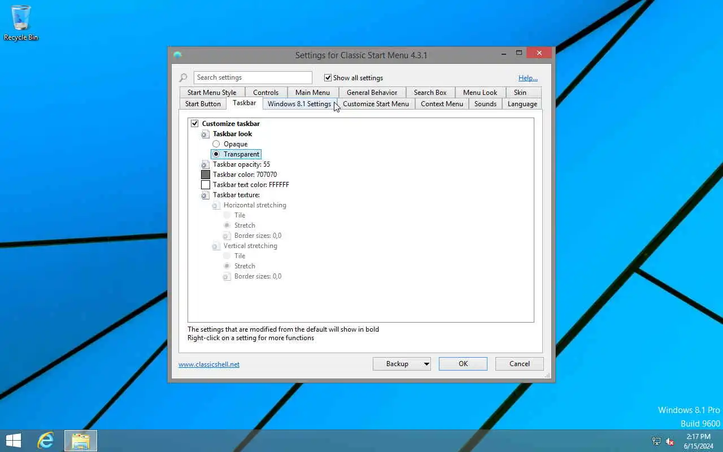
Task: Open the Sounds tab
Action: tap(485, 104)
